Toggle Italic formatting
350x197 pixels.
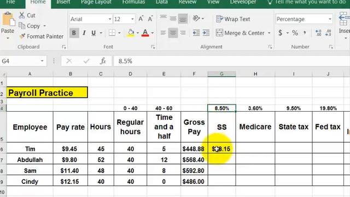pos(84,33)
